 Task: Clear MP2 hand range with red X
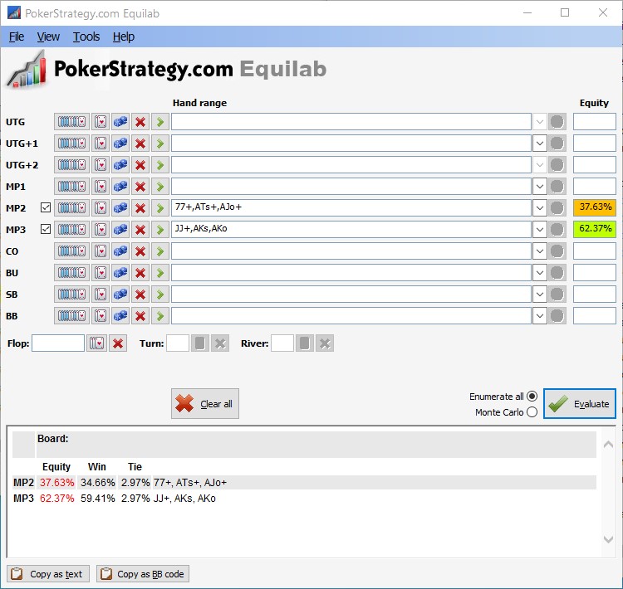140,208
